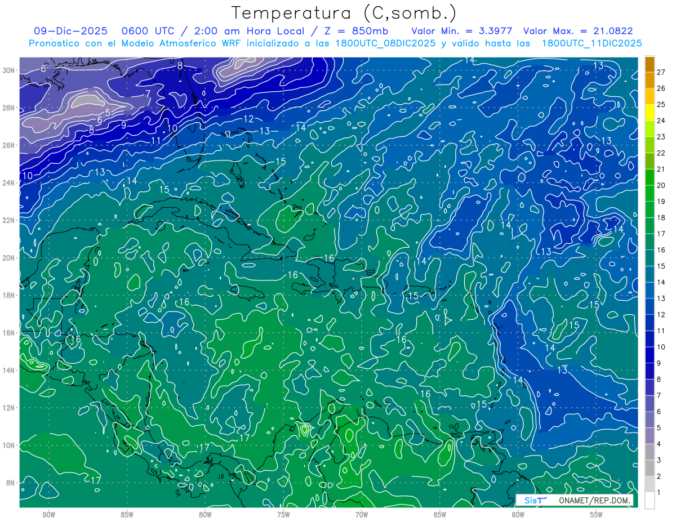The image size is (676, 522).
Task: Click the 18N latitude axis label
Action: click(x=9, y=295)
